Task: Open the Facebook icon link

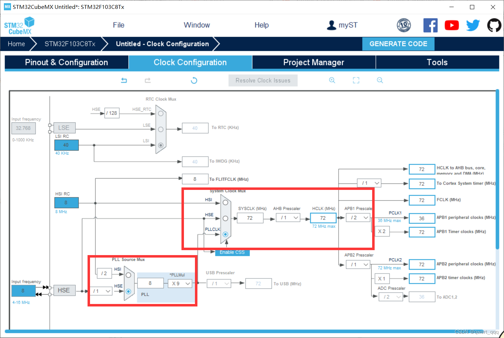Action: click(430, 25)
